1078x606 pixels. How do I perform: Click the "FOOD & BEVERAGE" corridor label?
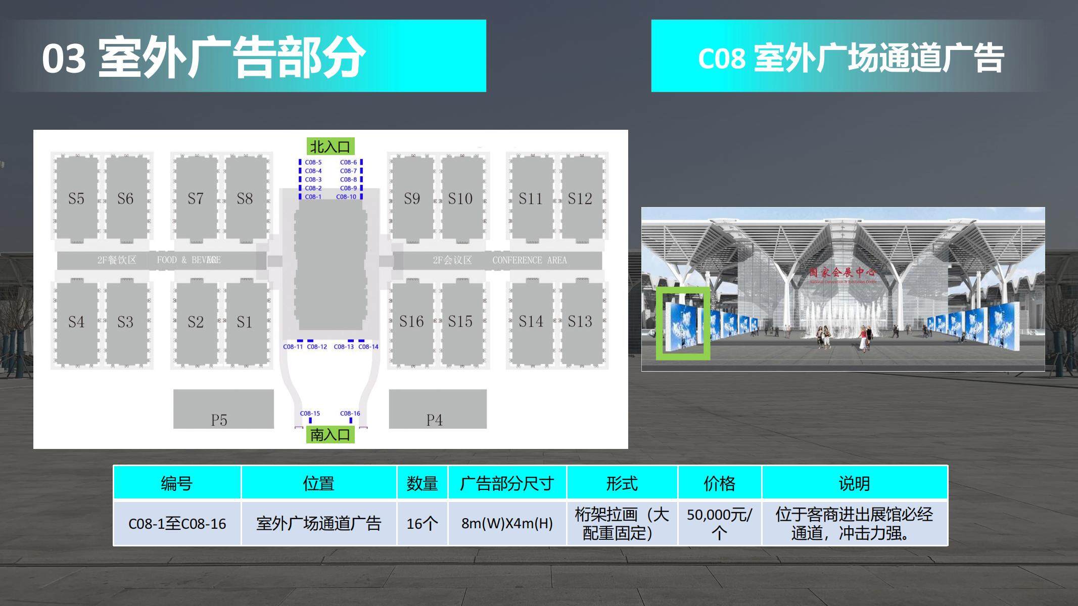189,260
